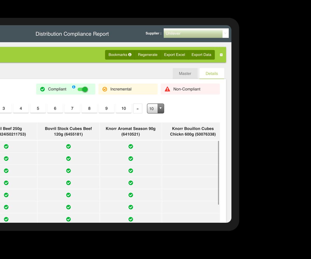Switch to the Master tab

[x=185, y=74]
